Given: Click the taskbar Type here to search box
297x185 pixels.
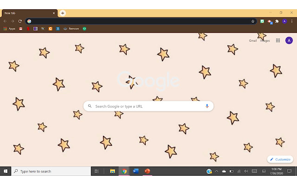Looking at the screenshot, I should click(51, 171).
